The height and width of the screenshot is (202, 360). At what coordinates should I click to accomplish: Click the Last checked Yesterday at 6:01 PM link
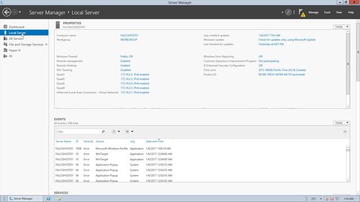(x=271, y=44)
